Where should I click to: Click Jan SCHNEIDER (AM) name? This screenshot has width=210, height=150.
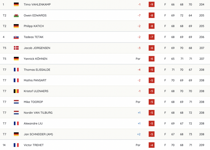click(x=38, y=134)
